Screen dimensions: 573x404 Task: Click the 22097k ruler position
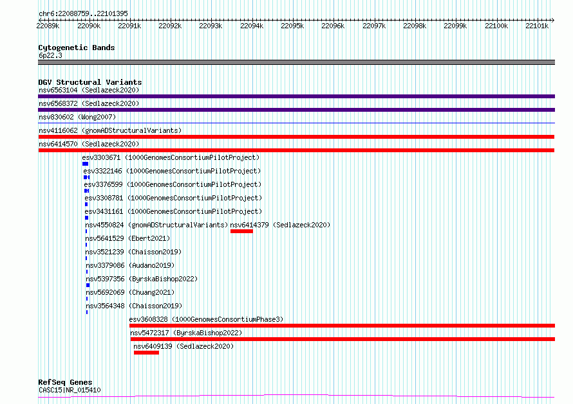(374, 26)
